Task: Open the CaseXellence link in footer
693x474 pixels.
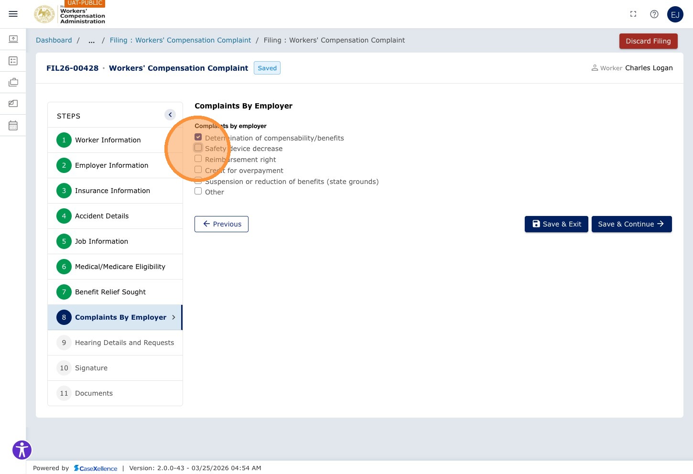Action: click(96, 468)
